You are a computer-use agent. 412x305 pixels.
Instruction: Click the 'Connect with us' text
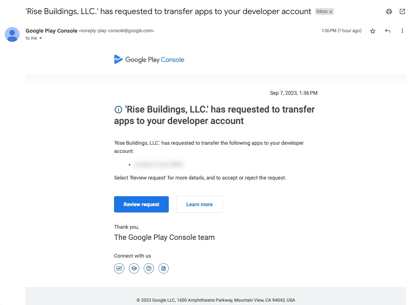click(x=133, y=256)
